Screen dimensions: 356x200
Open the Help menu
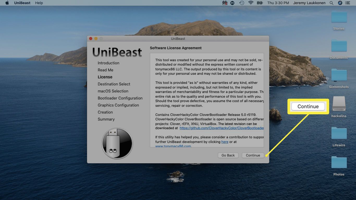39,3
